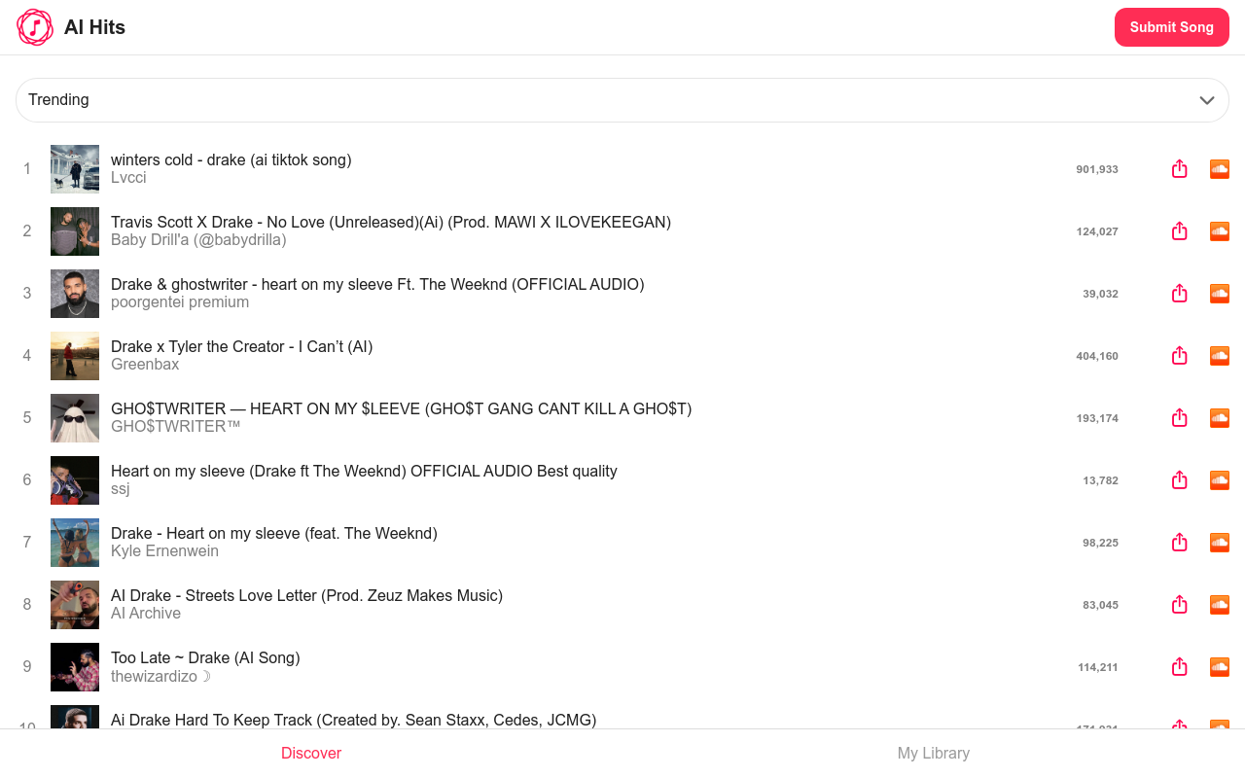Share the ssj Heart on my sleeve track
1245x778 pixels.
(1180, 480)
